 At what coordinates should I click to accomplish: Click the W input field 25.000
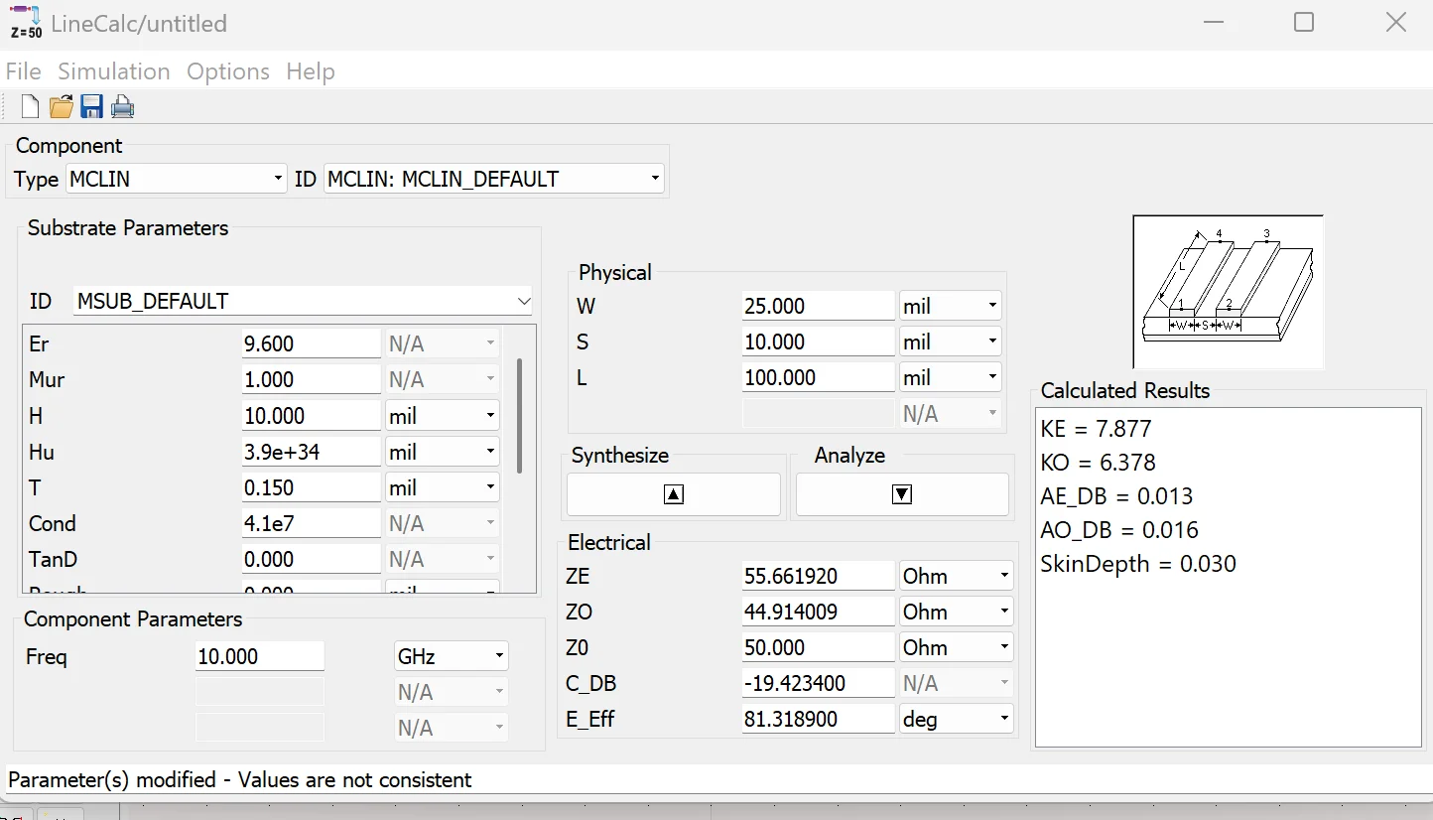(x=819, y=306)
